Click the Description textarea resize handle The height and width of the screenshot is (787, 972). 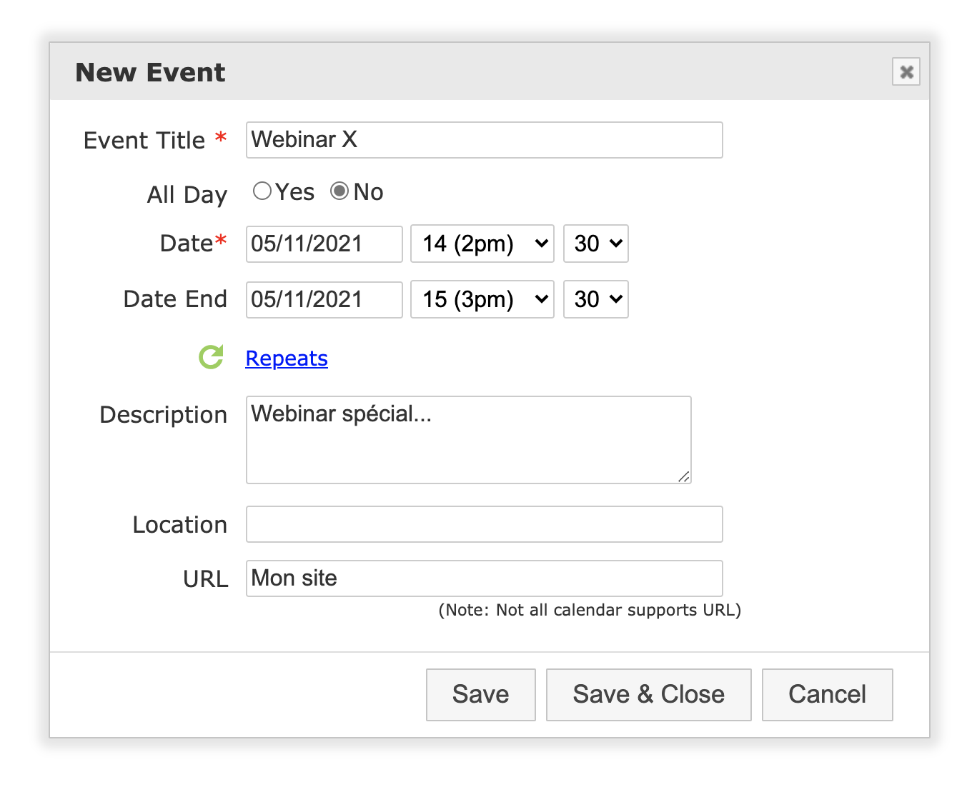click(x=684, y=476)
